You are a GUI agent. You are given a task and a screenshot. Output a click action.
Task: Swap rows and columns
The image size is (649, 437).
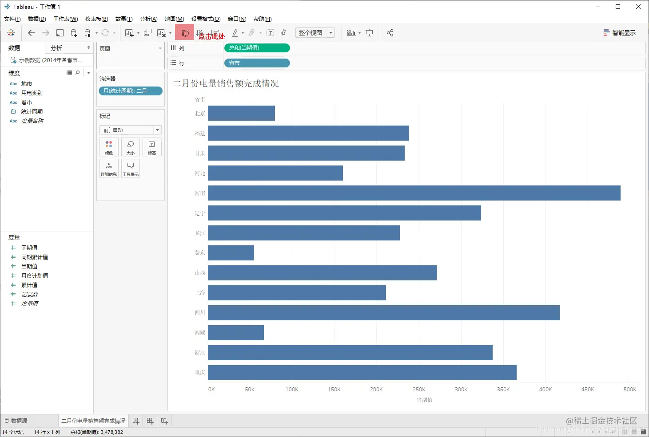pos(185,33)
